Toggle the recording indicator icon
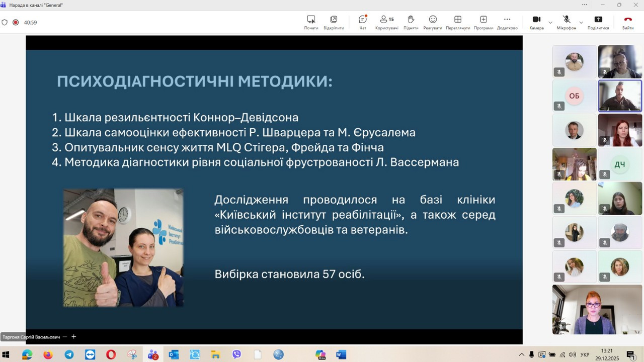The width and height of the screenshot is (644, 362). tap(16, 22)
